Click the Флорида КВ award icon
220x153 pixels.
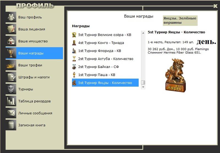74,51
